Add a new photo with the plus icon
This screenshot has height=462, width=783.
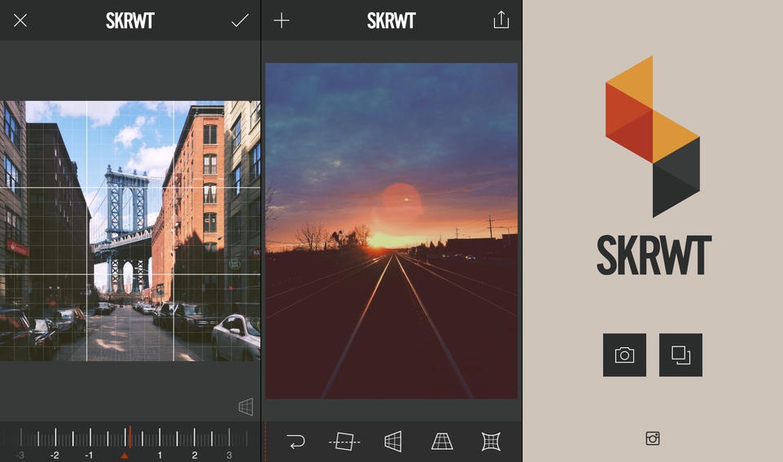tap(282, 21)
